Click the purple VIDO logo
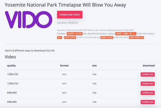161x108 pixels. 29,20
